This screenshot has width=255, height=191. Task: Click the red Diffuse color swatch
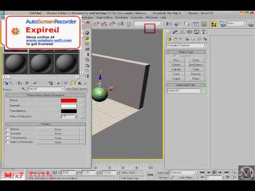pyautogui.click(x=69, y=100)
